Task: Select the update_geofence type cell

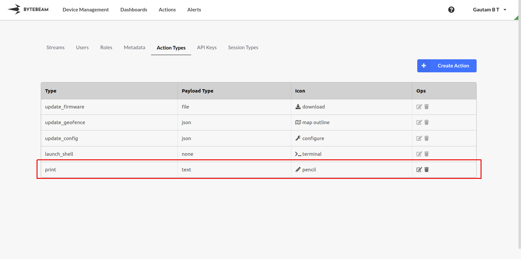Action: click(x=109, y=122)
